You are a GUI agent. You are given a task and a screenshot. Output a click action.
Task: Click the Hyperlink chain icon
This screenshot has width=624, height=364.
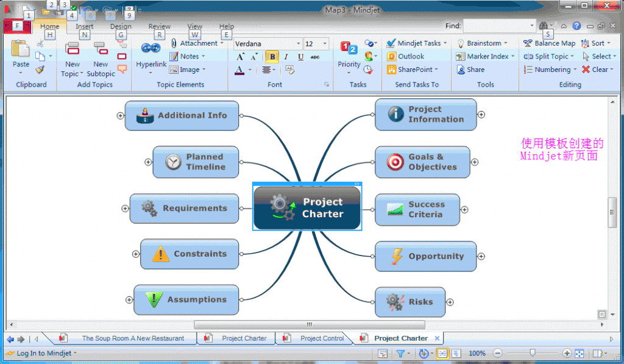[151, 49]
